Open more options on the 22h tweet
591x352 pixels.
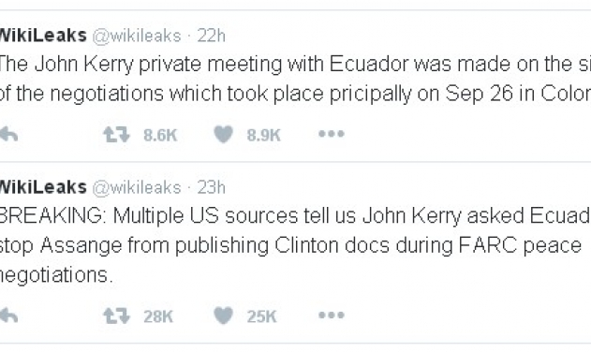click(x=332, y=134)
